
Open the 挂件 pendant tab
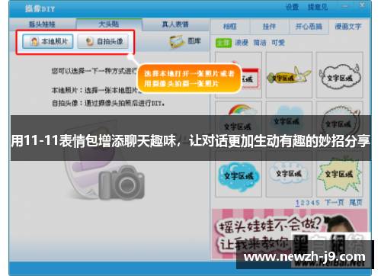pos(269,27)
